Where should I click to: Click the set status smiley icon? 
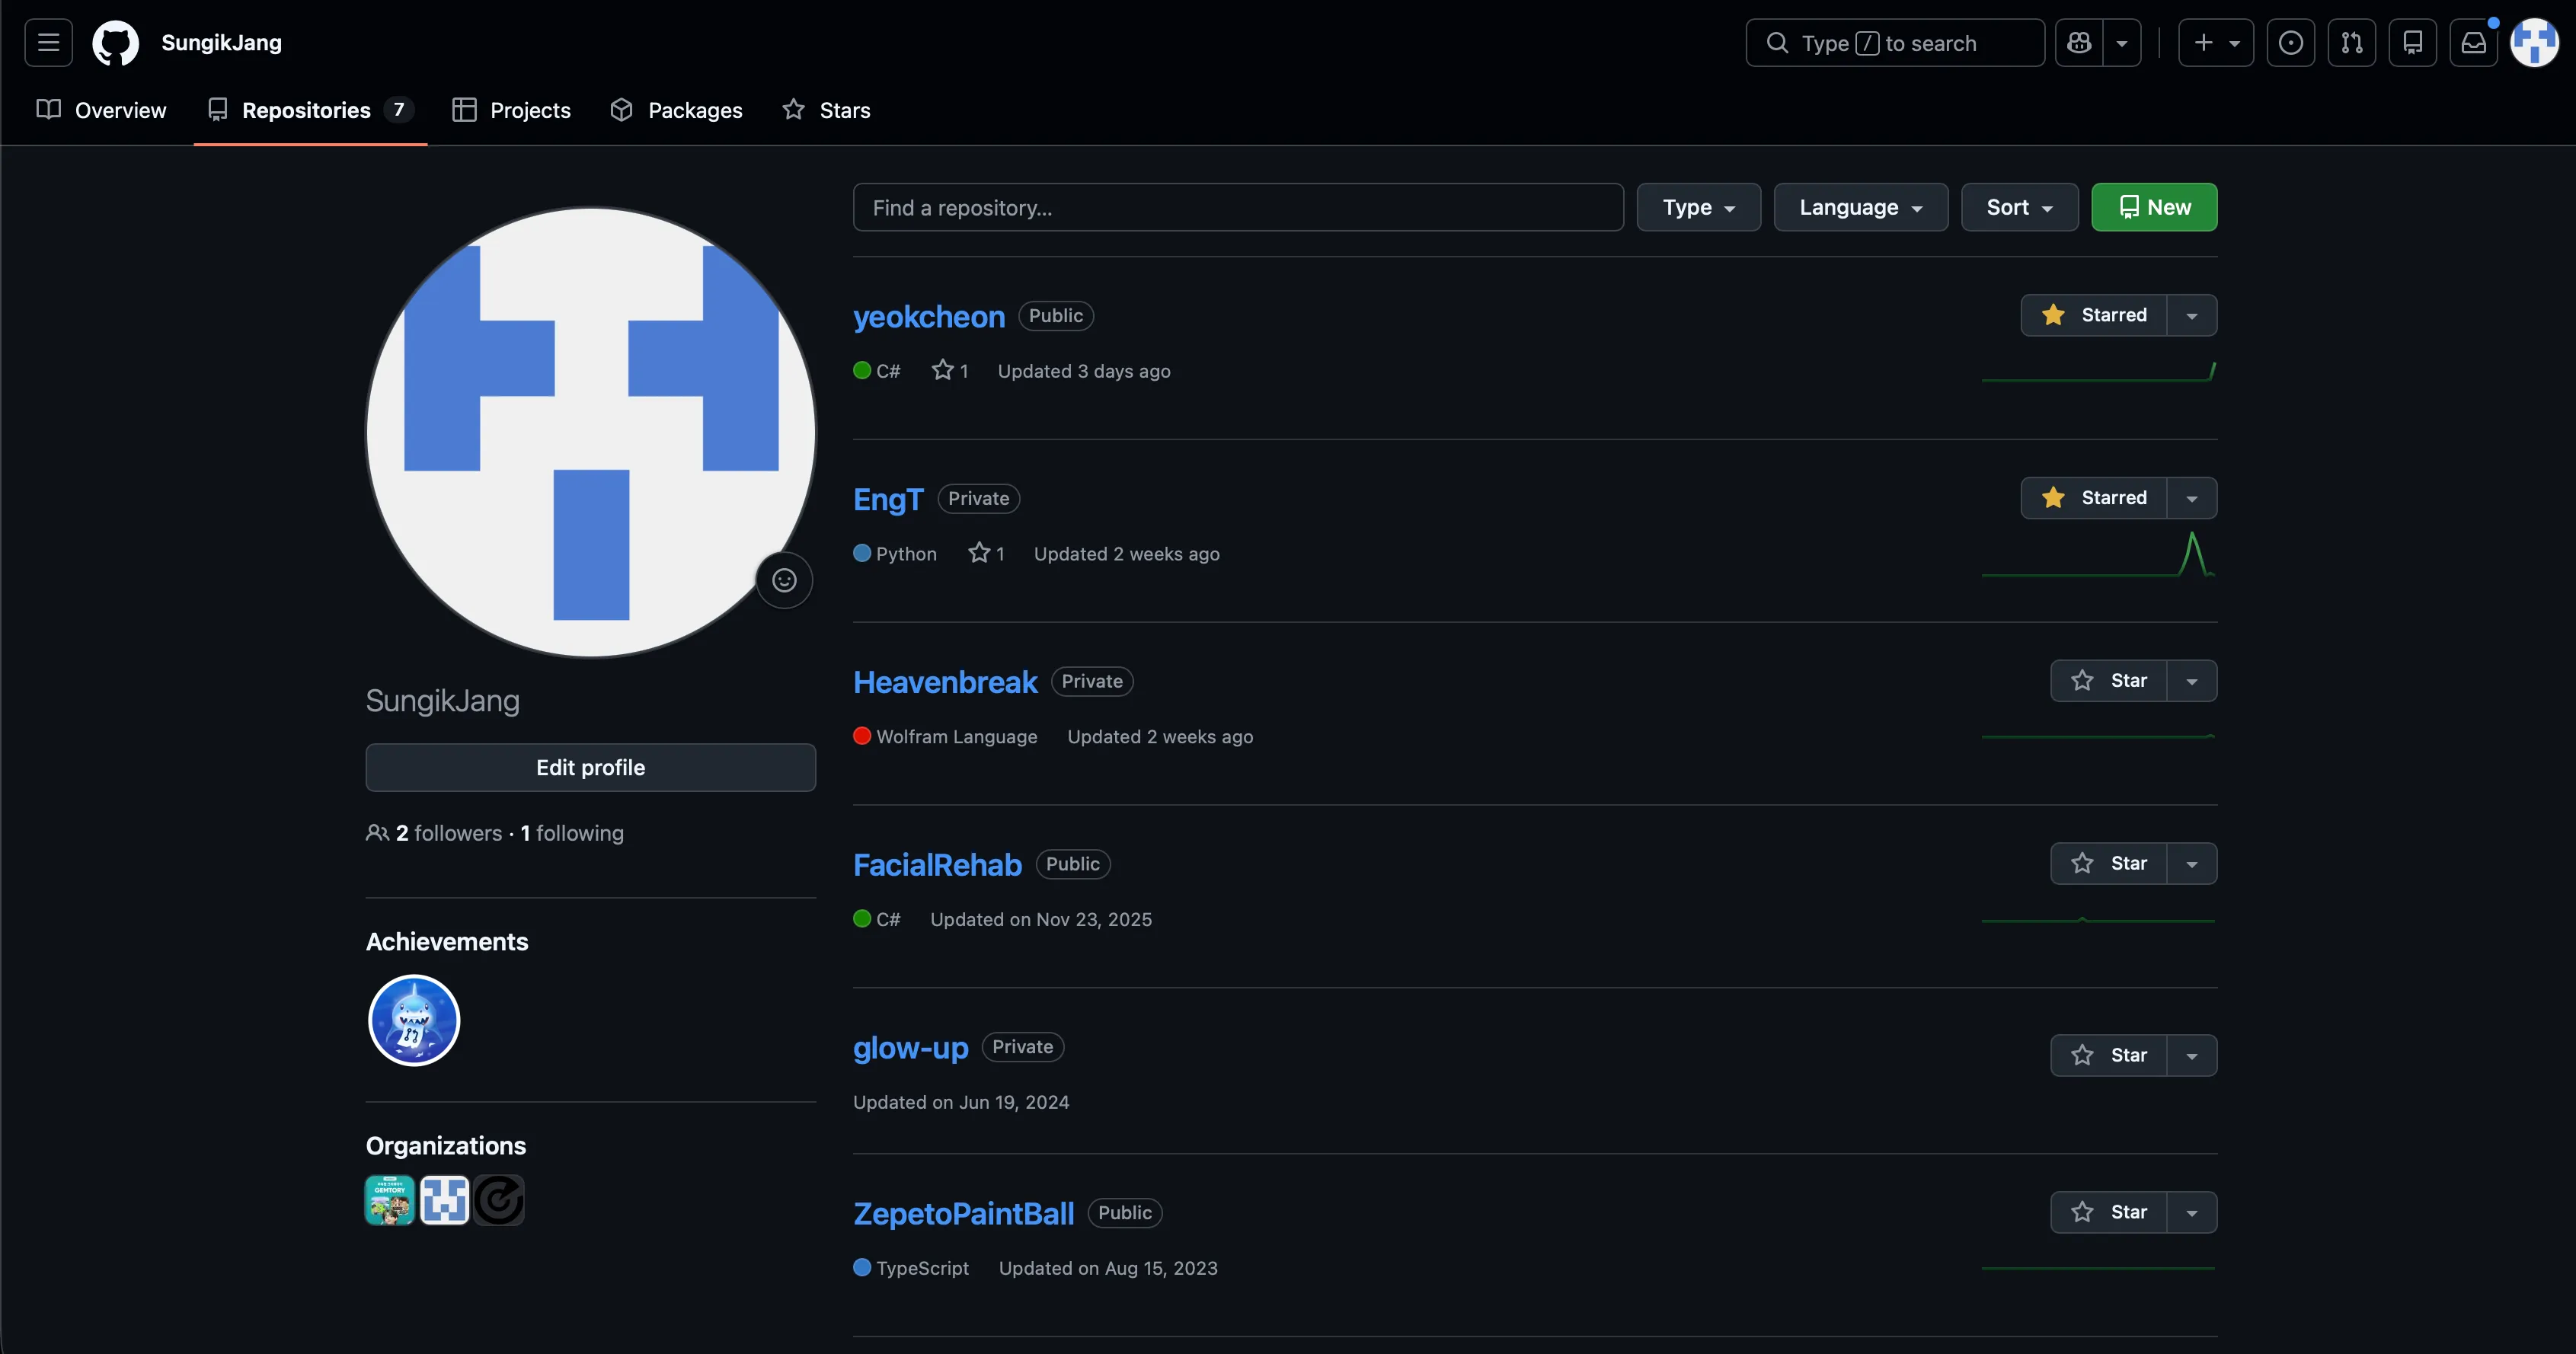tap(784, 580)
